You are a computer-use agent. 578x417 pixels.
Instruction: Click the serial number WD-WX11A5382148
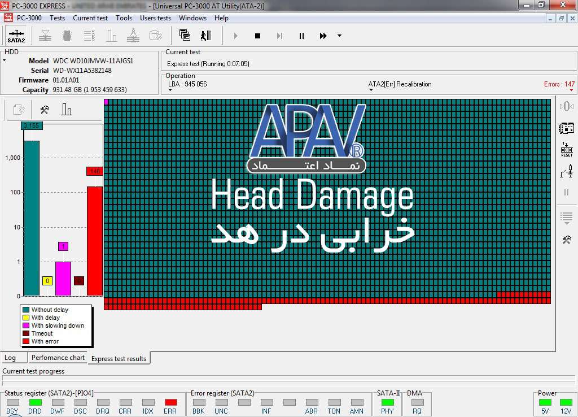82,71
